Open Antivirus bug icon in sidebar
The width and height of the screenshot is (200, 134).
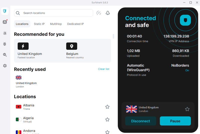[5, 44]
